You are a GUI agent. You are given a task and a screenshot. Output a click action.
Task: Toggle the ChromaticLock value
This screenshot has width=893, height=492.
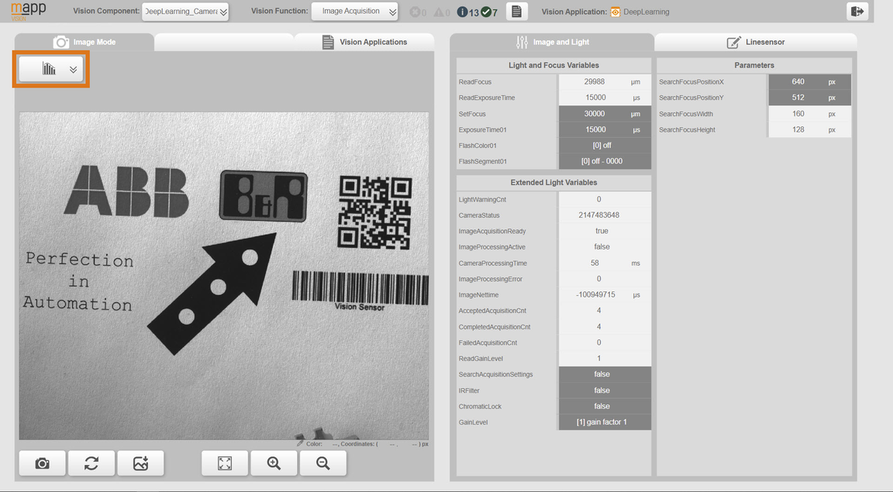point(605,407)
